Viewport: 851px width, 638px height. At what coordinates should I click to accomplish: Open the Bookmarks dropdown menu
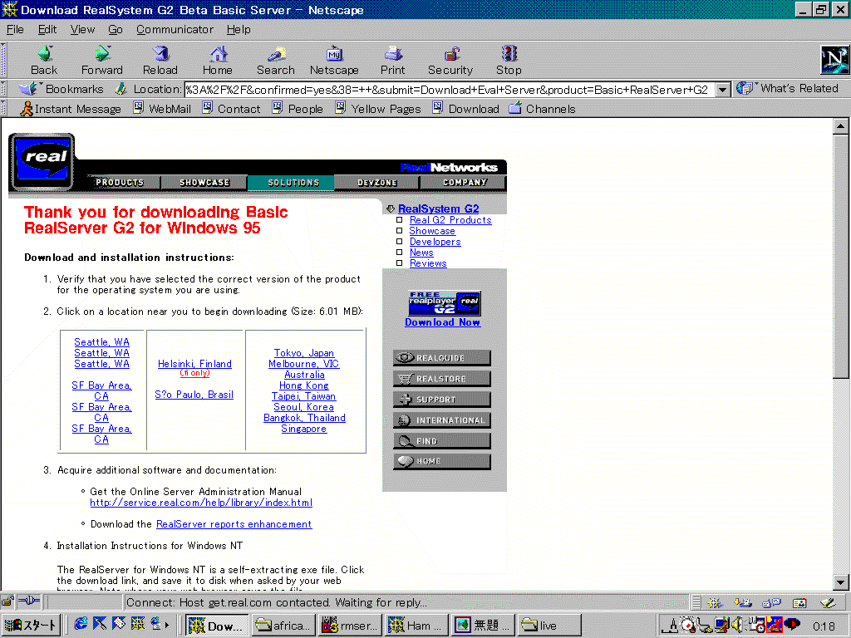(x=60, y=88)
